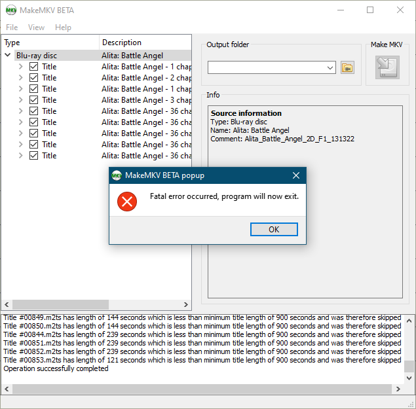Click the log horizontal scrollbar thumb
416x409 pixels.
click(202, 389)
